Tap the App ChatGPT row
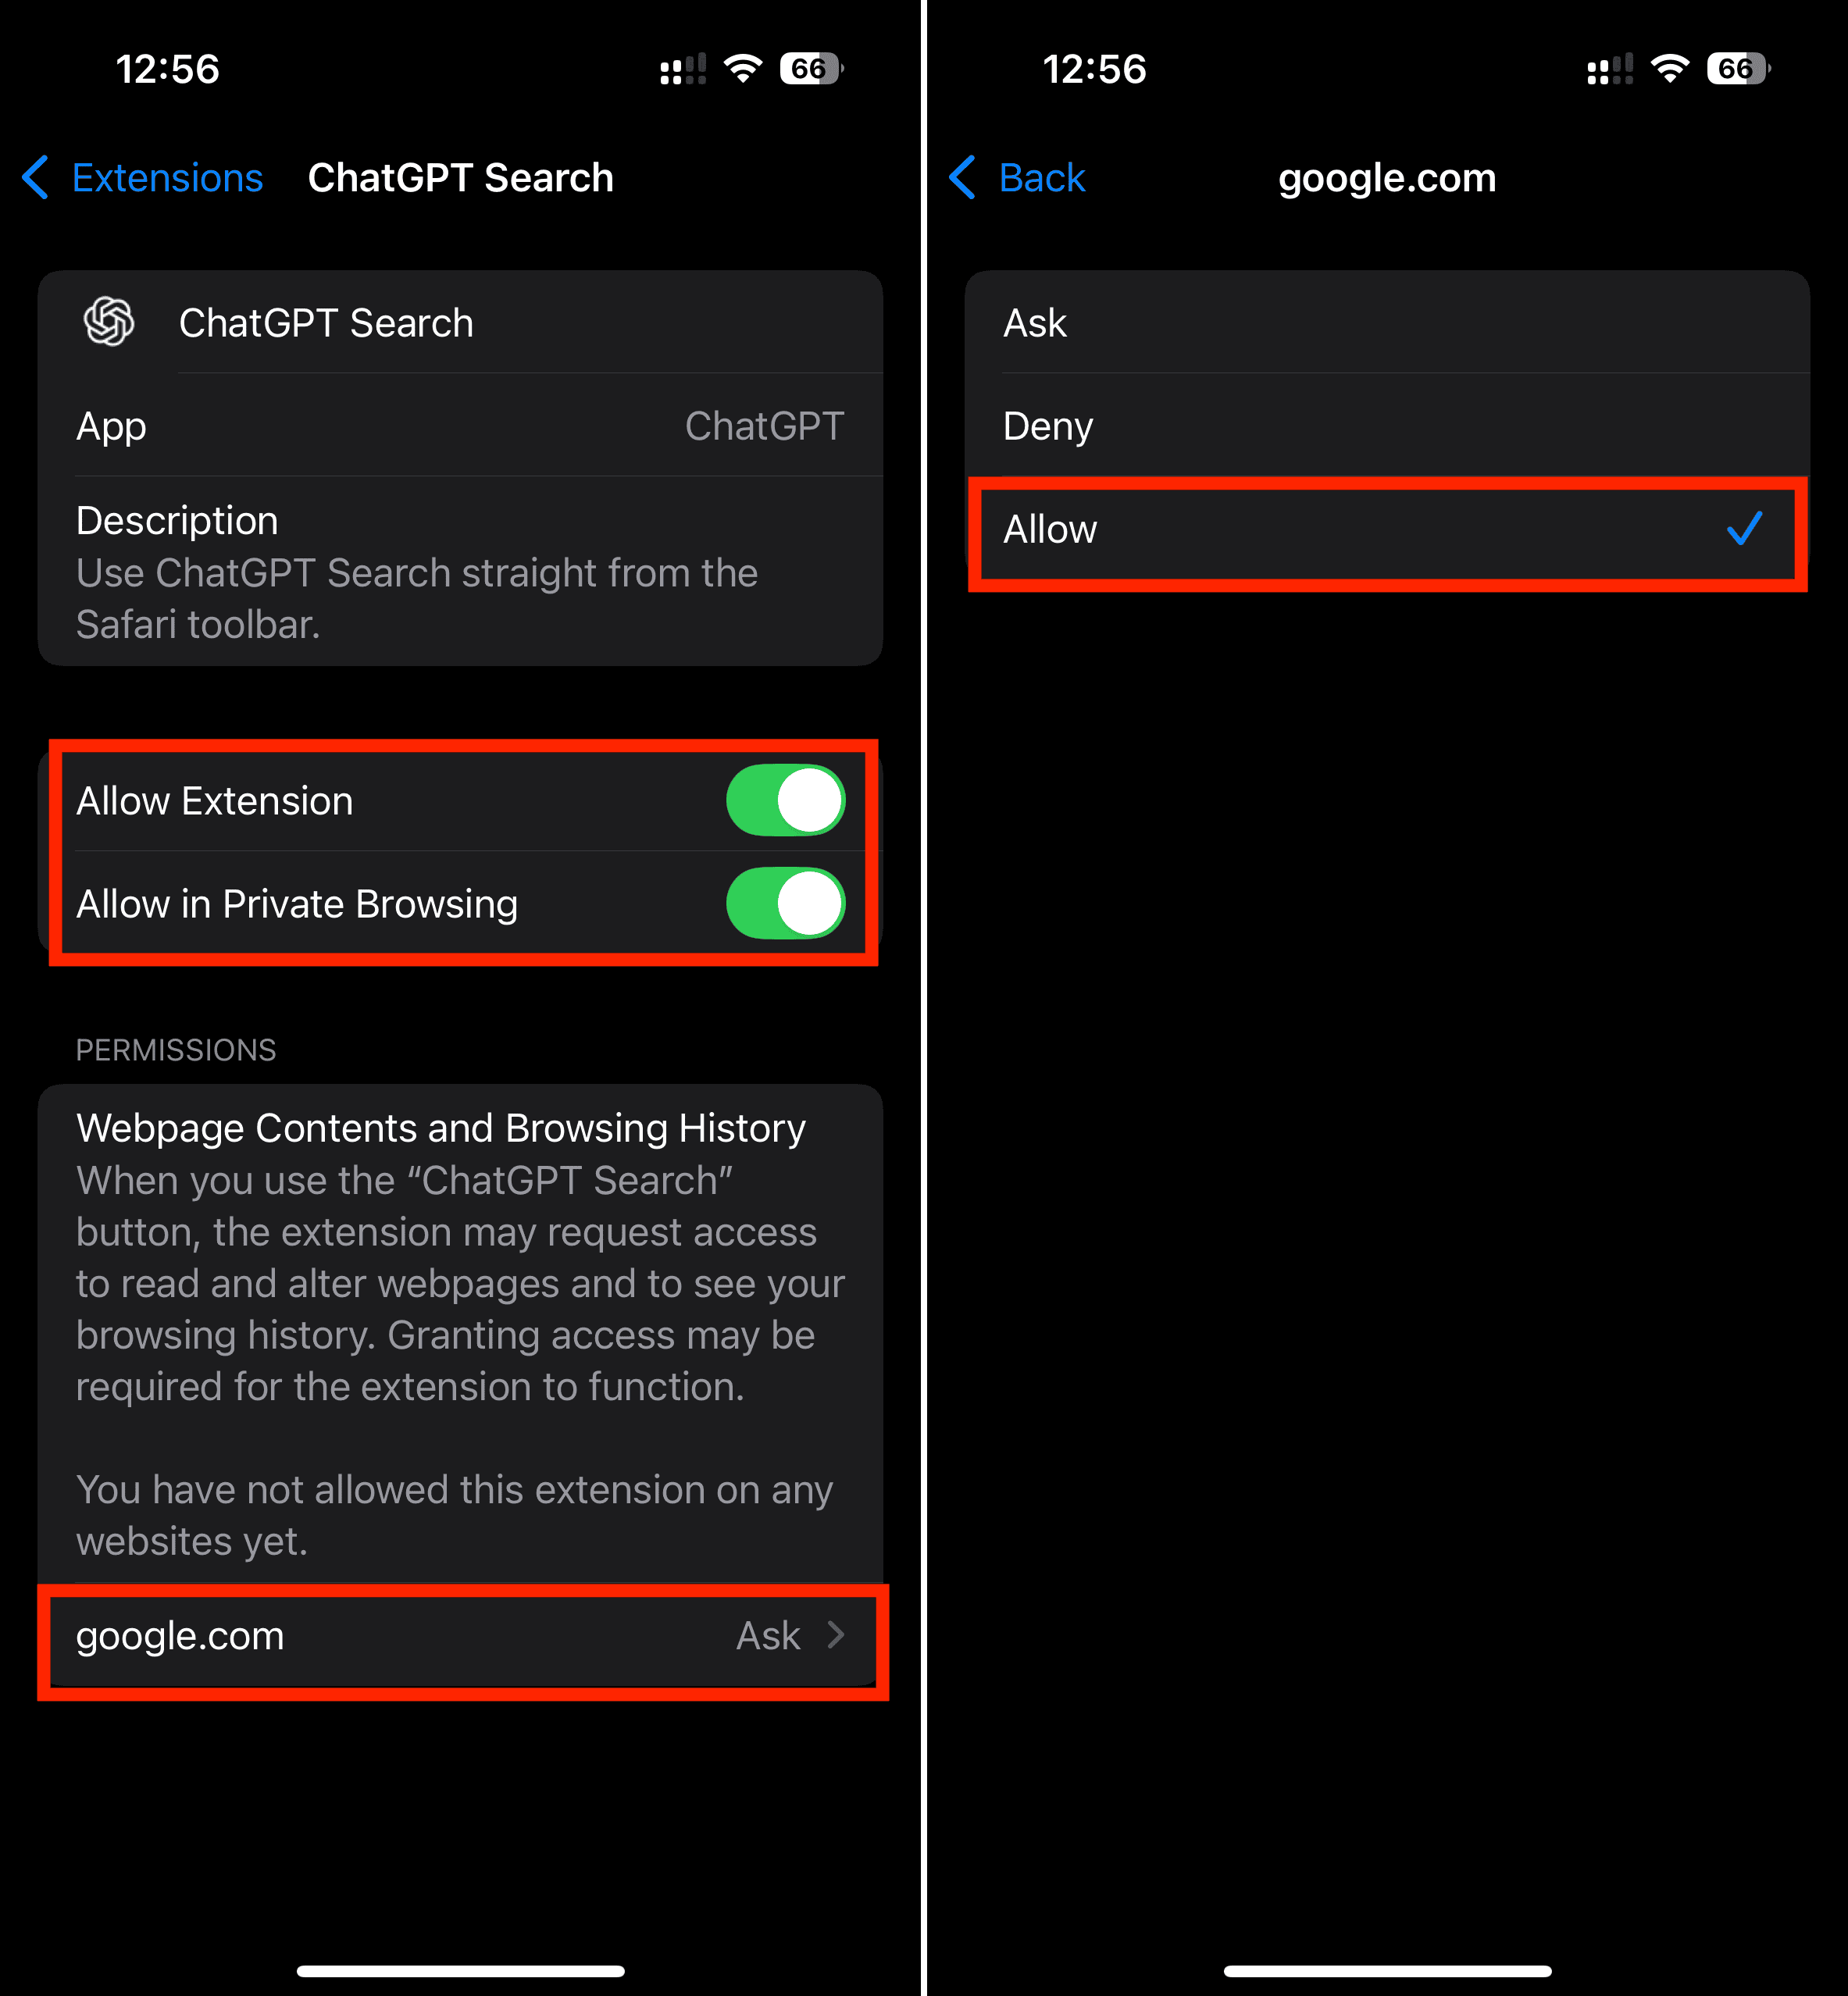 461,426
